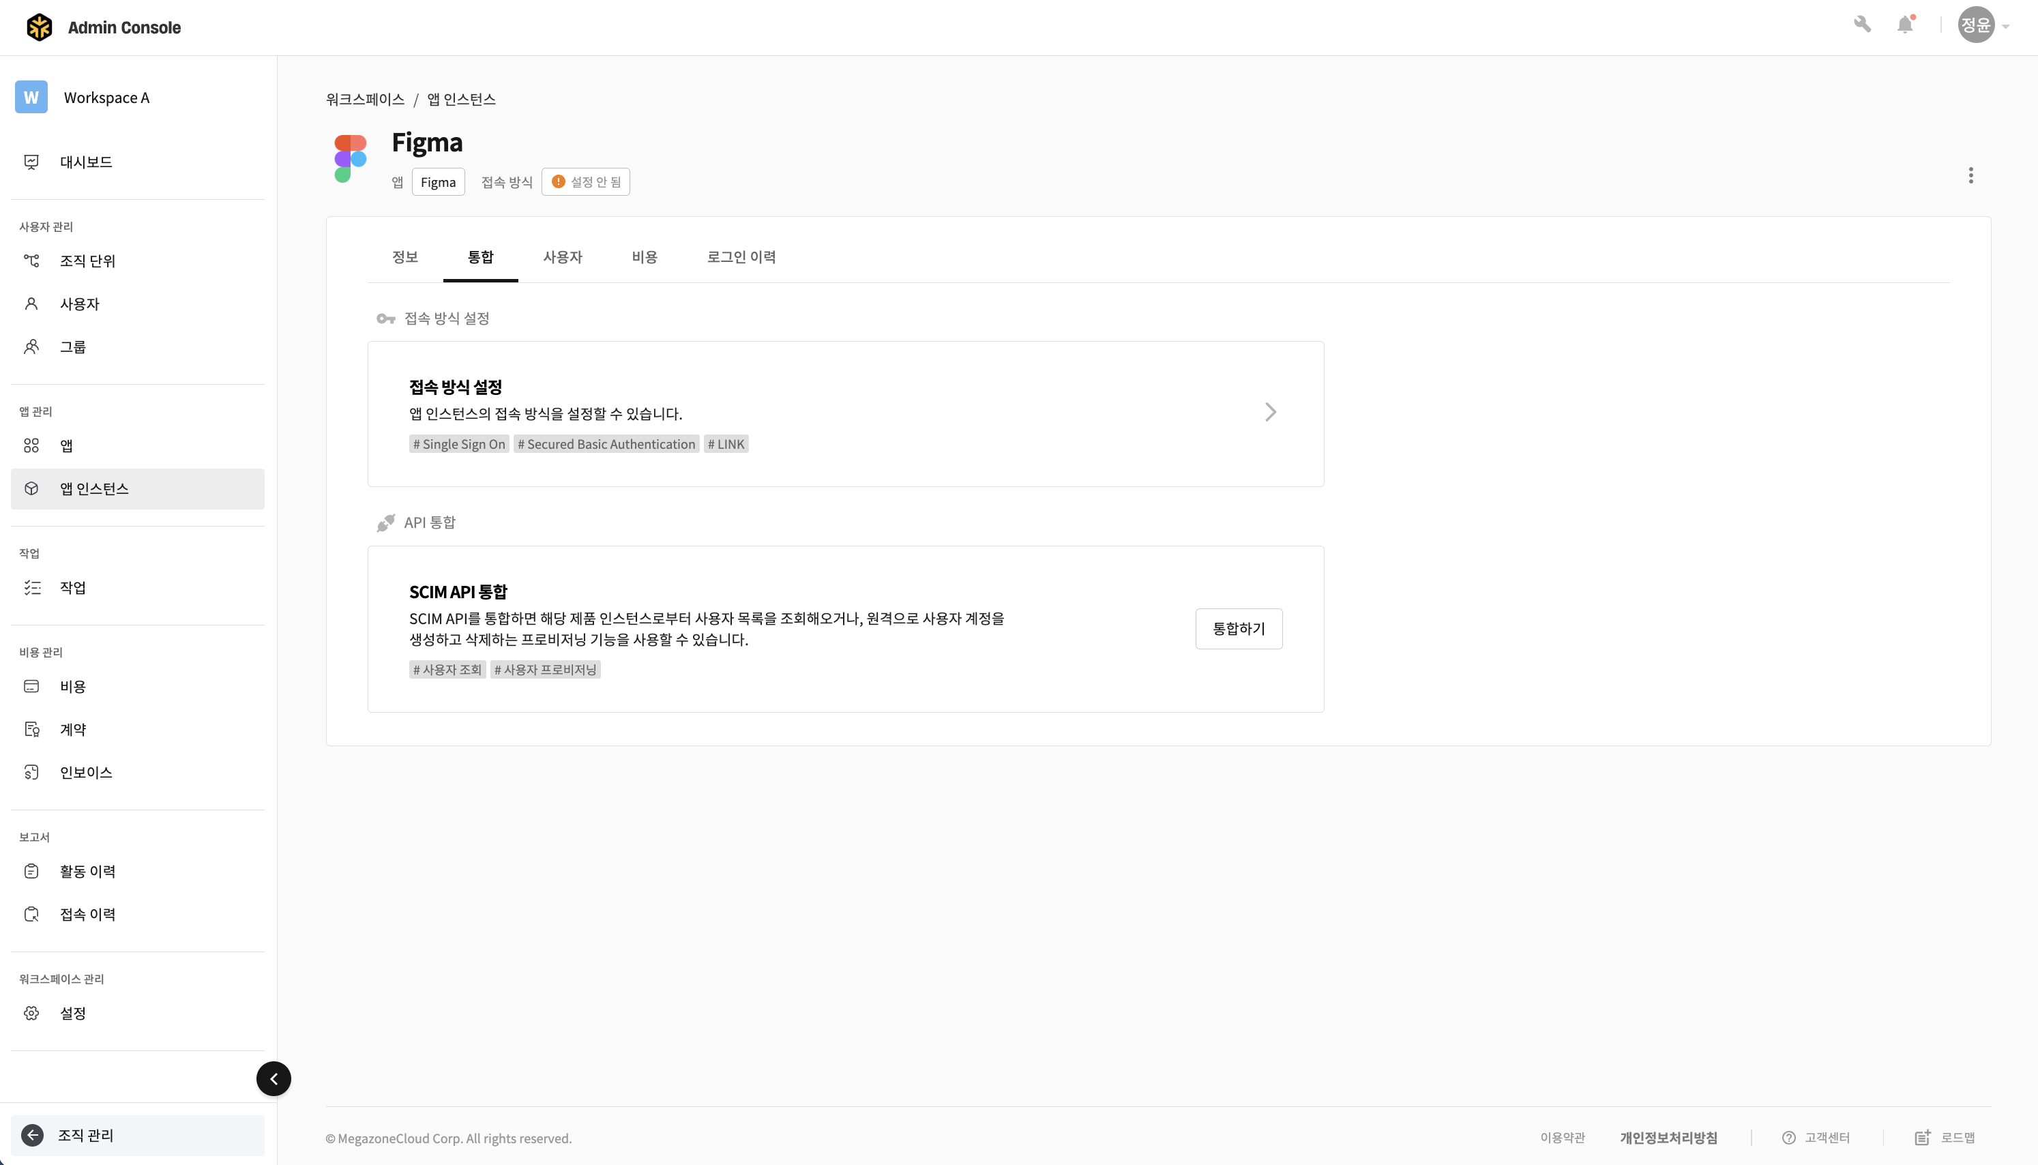Viewport: 2038px width, 1165px height.
Task: Go to 조직 단위 in sidebar
Action: pyautogui.click(x=138, y=261)
